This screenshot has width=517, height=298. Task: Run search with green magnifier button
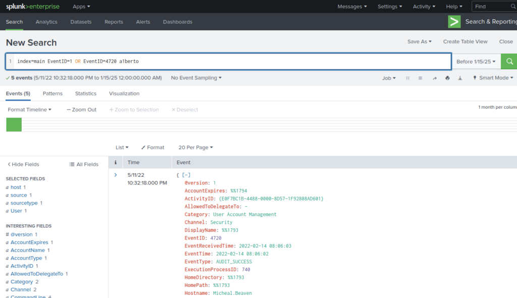coord(509,62)
